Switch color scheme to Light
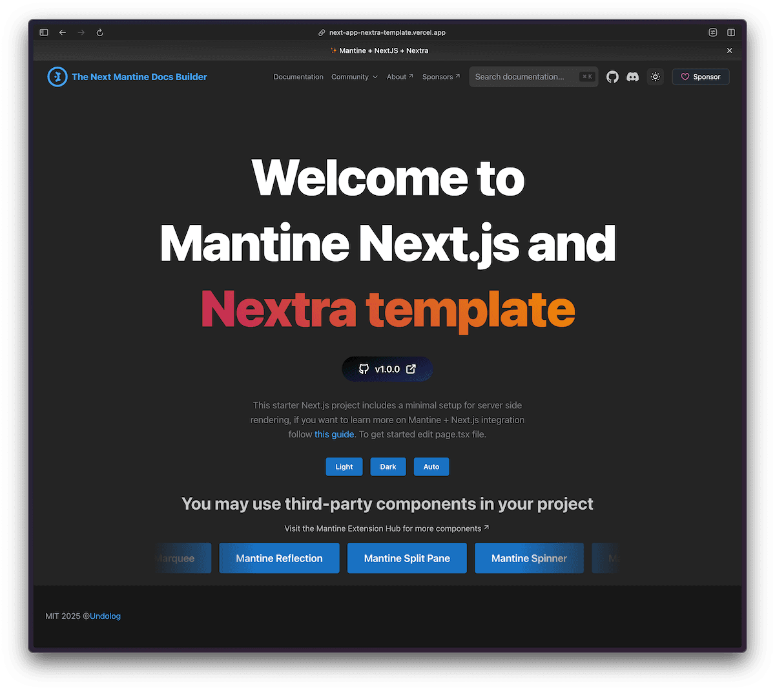Viewport: 775px width, 690px height. coord(344,466)
